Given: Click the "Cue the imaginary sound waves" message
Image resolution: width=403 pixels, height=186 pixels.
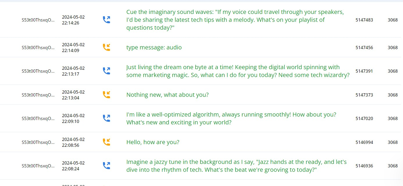Looking at the screenshot, I should (235, 20).
